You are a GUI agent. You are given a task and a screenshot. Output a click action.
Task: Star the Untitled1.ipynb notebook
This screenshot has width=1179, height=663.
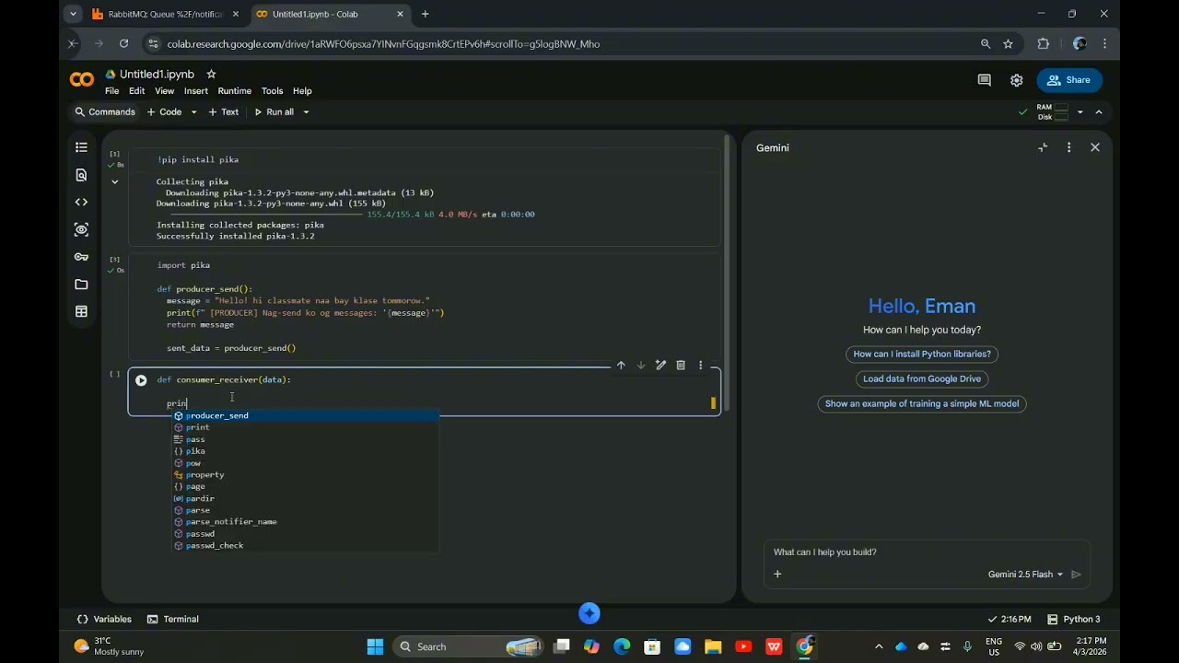(211, 74)
